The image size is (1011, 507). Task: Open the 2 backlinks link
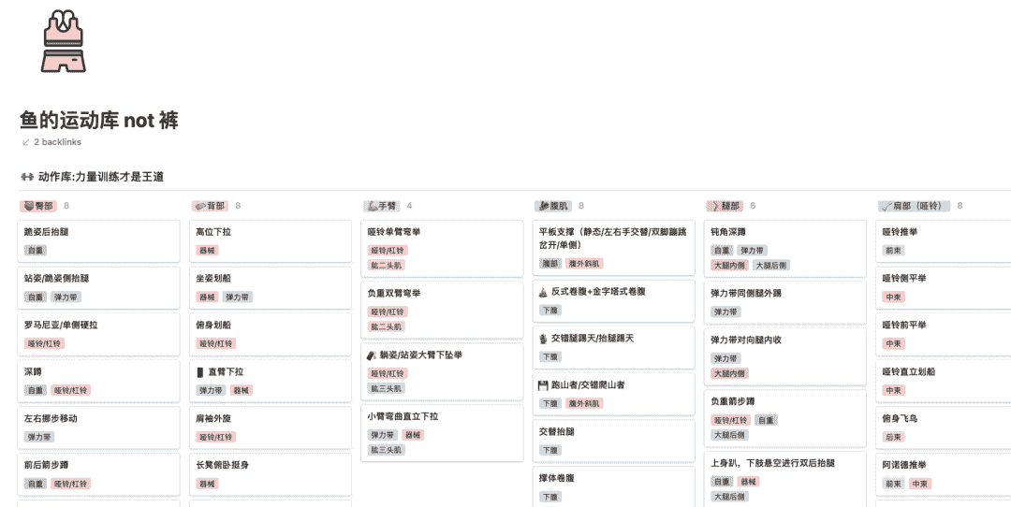tap(57, 142)
